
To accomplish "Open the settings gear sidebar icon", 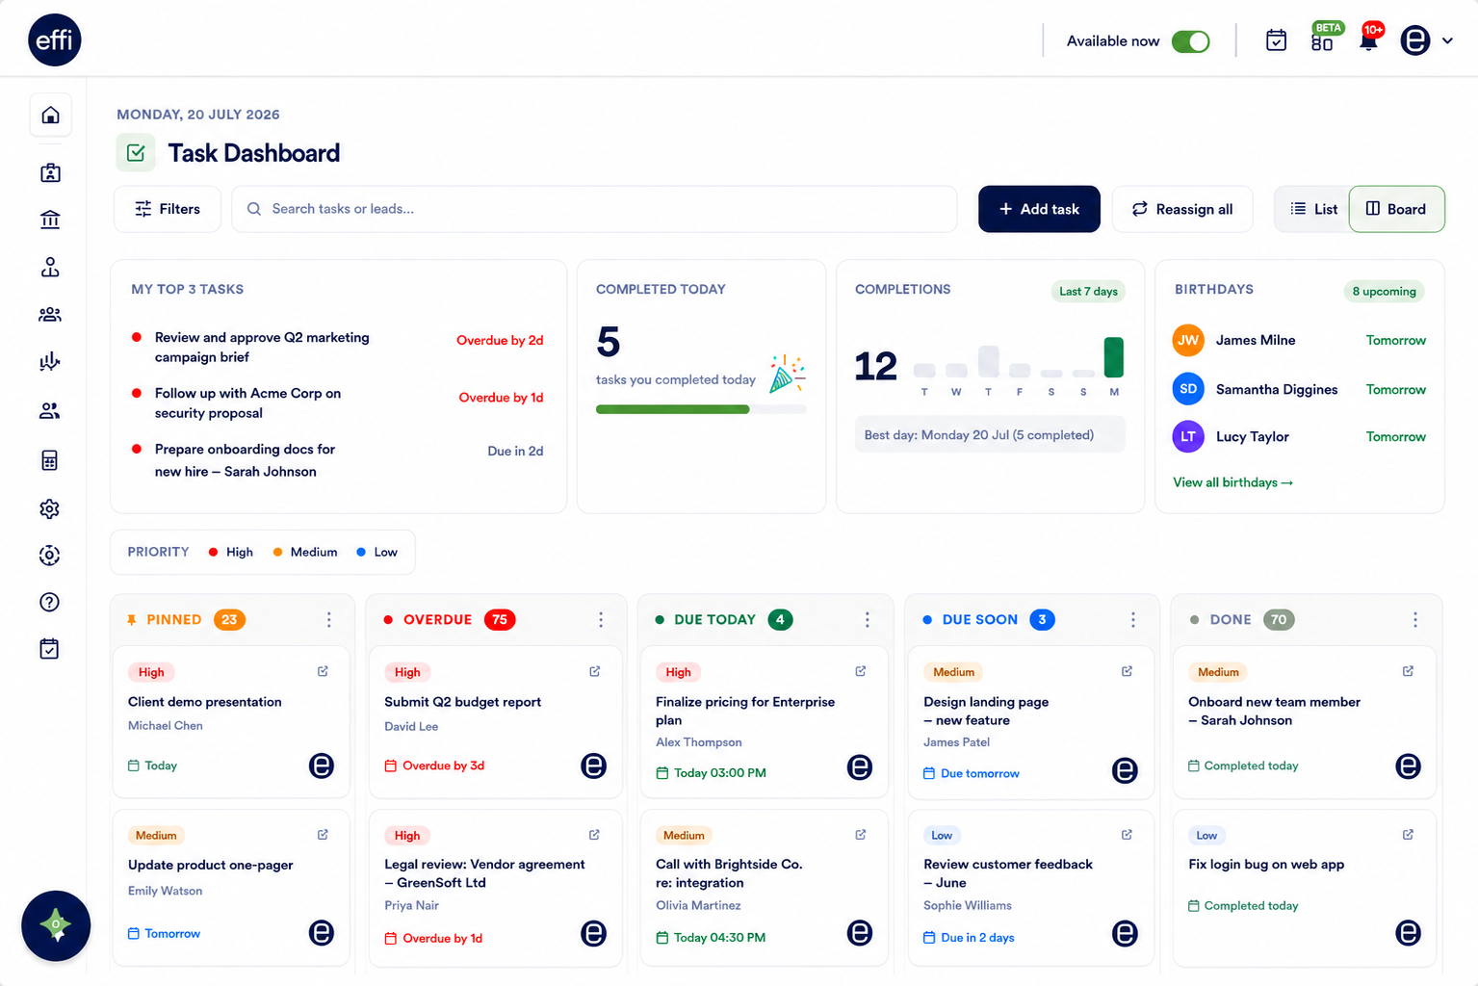I will click(50, 508).
